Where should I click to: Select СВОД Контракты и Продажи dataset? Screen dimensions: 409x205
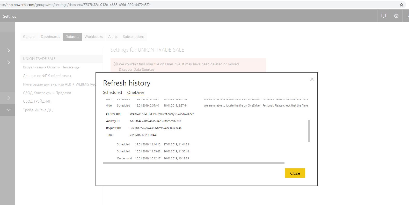47,93
